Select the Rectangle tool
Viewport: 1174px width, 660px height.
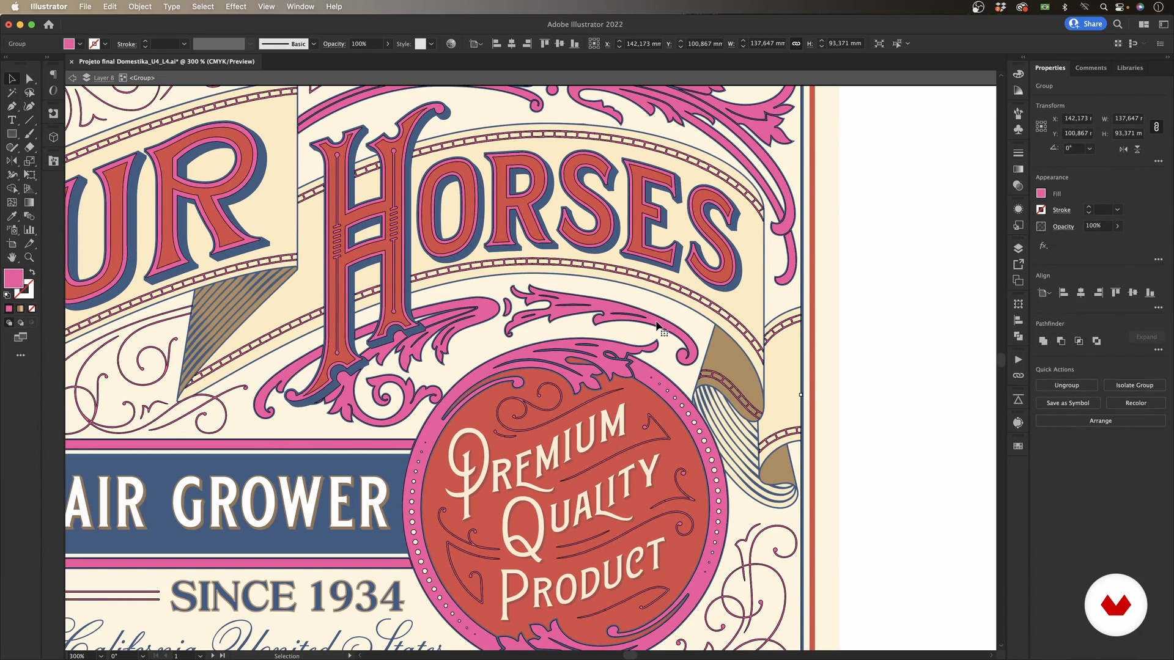[x=12, y=134]
